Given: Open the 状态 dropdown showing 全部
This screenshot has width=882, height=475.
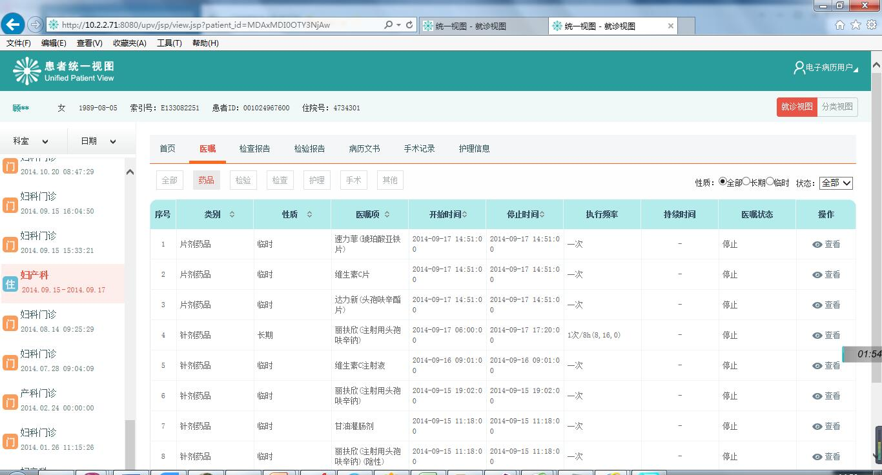Looking at the screenshot, I should 836,183.
